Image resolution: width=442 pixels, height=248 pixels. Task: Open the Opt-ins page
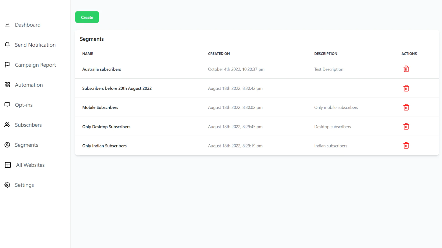(x=24, y=105)
